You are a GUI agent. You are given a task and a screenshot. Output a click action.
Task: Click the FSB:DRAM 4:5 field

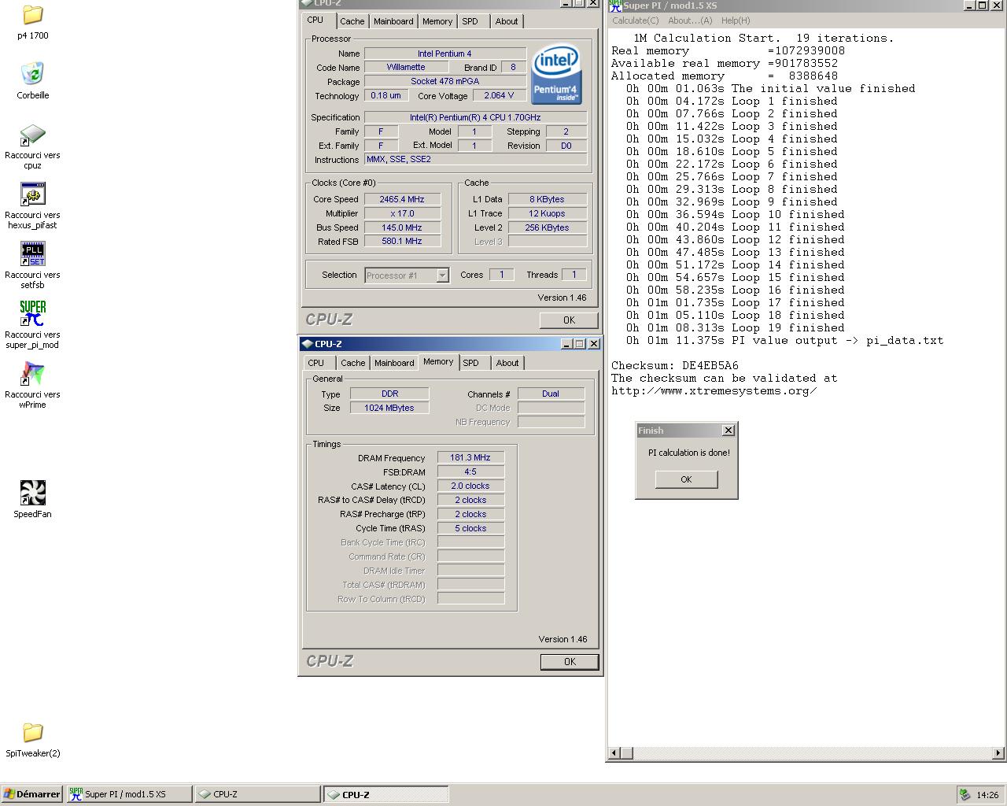pos(470,471)
